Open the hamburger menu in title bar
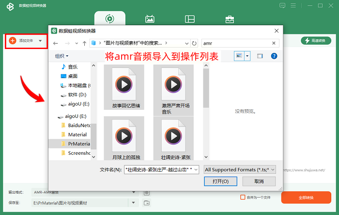339x215 pixels. [x=293, y=5]
